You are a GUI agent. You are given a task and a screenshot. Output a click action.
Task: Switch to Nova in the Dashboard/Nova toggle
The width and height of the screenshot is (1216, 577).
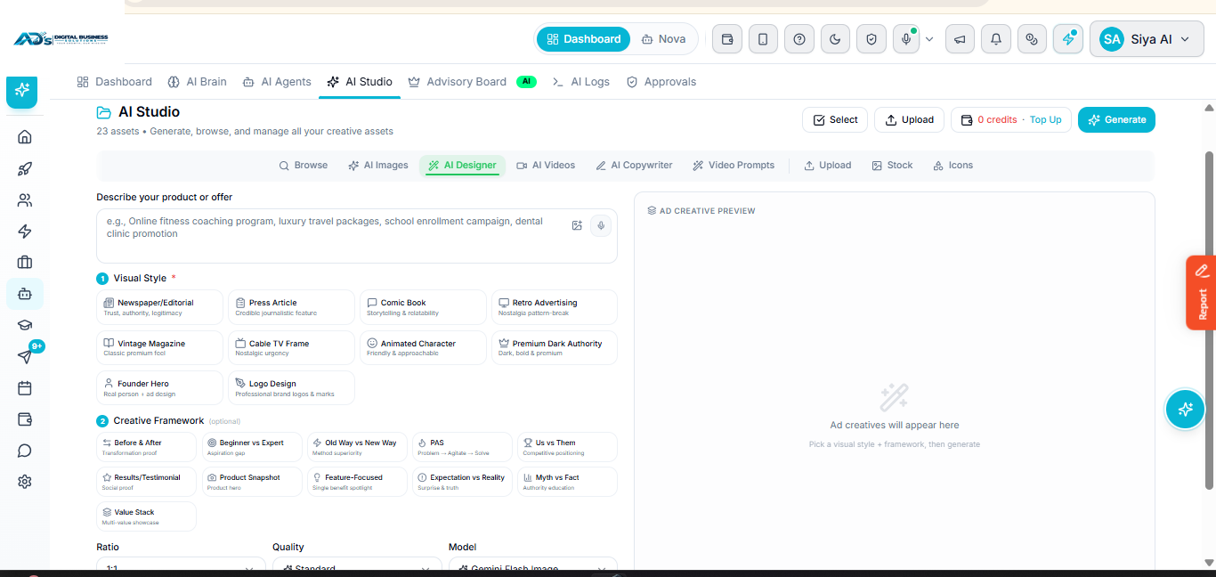pyautogui.click(x=663, y=39)
